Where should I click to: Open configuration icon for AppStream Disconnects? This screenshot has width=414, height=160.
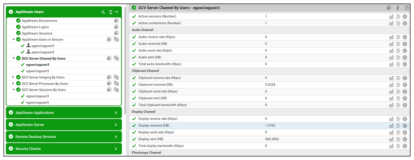[x=116, y=21]
